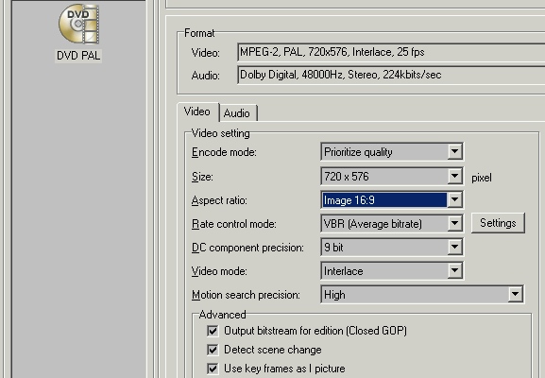The width and height of the screenshot is (545, 378).
Task: Open the DC component precision dropdown arrow
Action: coord(454,248)
